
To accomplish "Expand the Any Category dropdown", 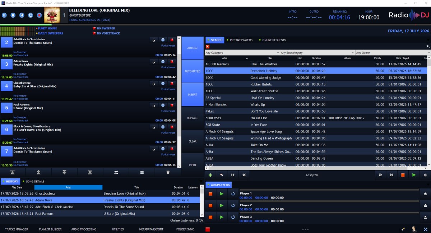I will pos(242,52).
